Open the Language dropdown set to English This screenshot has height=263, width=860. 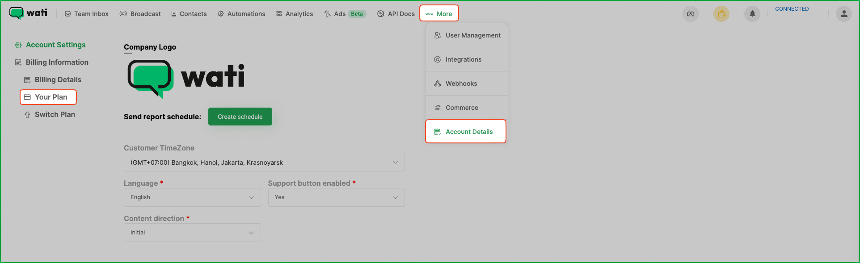[192, 197]
